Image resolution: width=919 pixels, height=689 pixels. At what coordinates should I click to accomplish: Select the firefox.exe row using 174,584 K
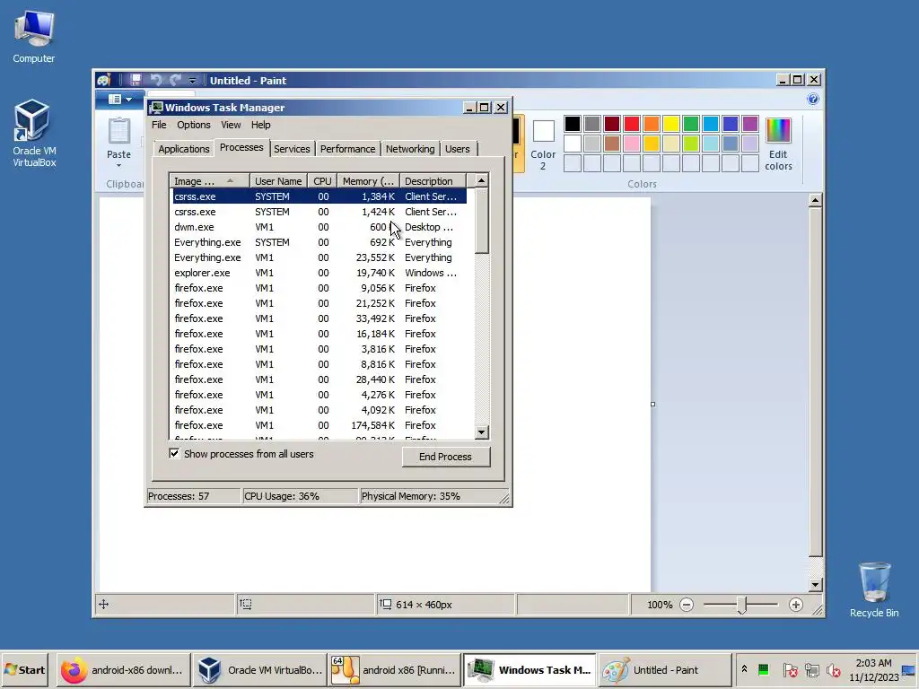(x=319, y=424)
